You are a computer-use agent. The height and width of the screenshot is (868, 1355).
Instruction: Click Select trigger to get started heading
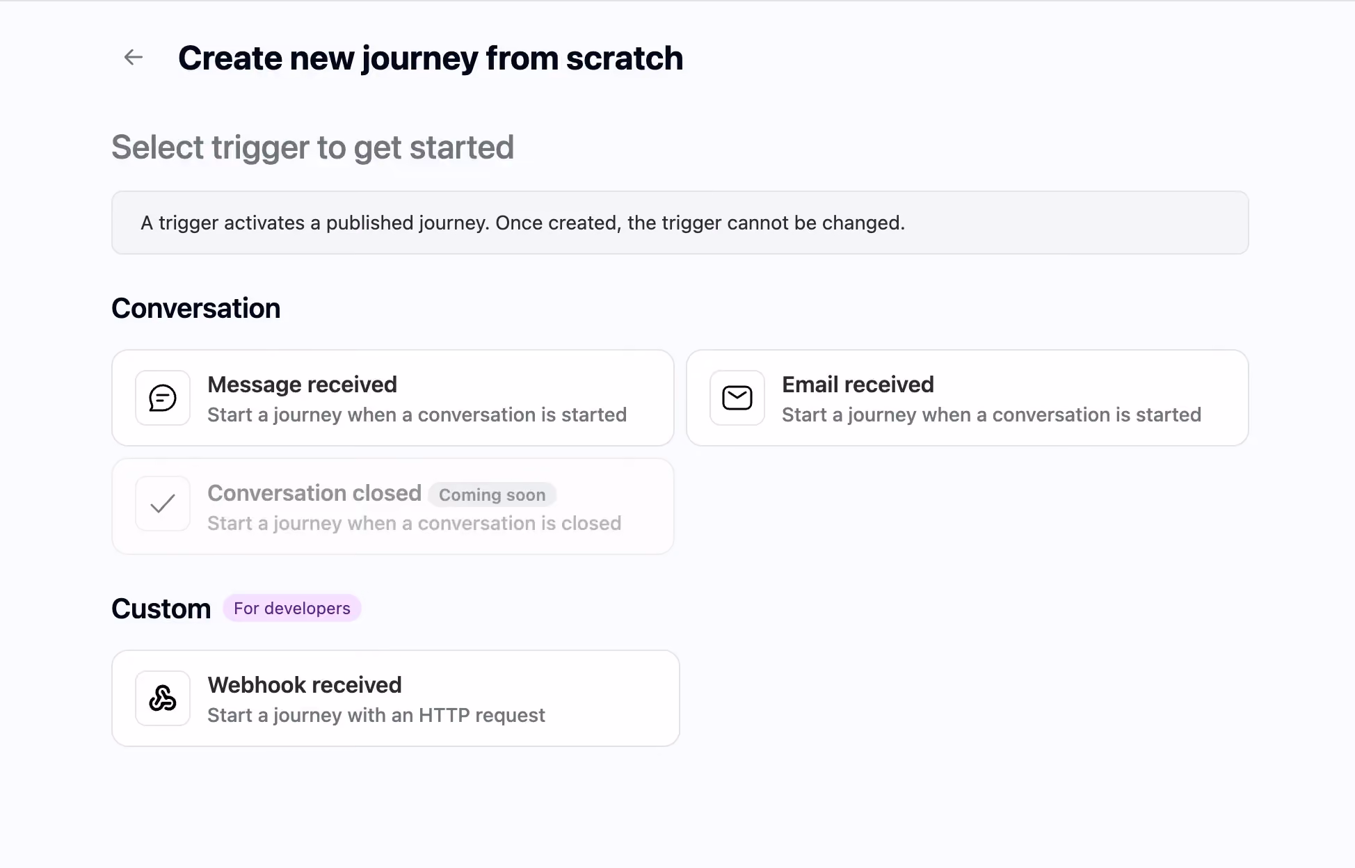point(313,147)
